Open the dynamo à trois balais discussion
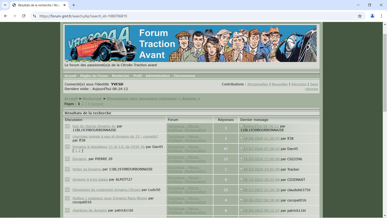The width and height of the screenshot is (387, 218). click(90, 180)
